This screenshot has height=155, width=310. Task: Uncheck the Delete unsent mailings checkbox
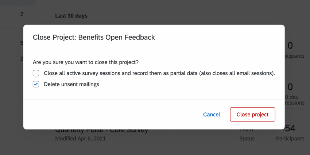pos(36,84)
